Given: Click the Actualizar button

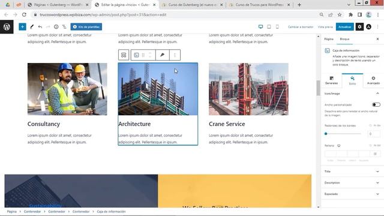Looking at the screenshot, I should [345, 26].
